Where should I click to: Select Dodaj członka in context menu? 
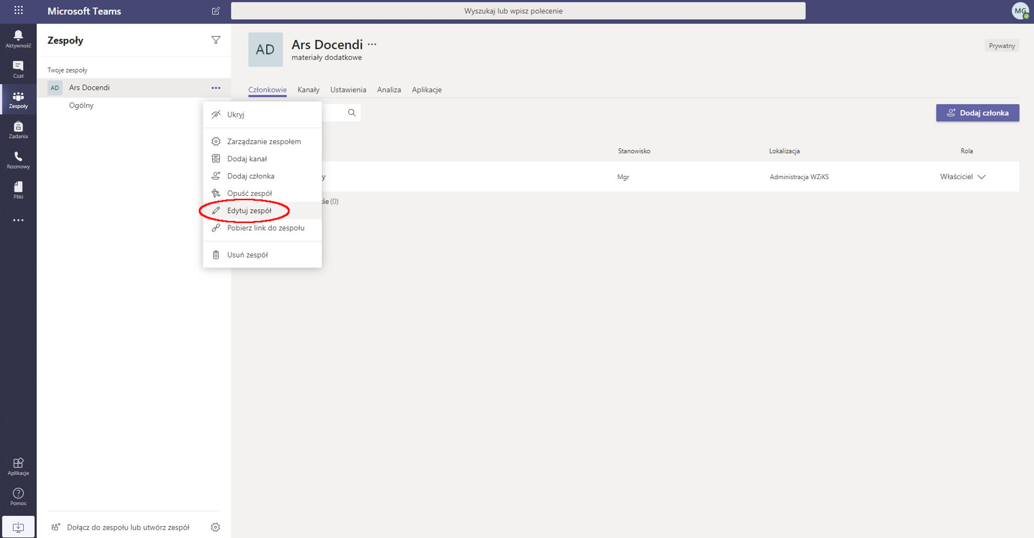(x=263, y=176)
